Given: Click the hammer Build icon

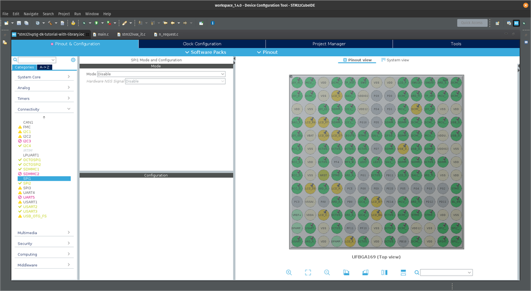Looking at the screenshot, I should pos(50,23).
